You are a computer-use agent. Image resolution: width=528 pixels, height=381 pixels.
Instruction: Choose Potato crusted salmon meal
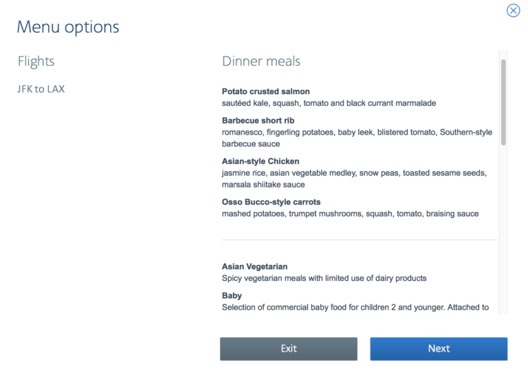(265, 91)
